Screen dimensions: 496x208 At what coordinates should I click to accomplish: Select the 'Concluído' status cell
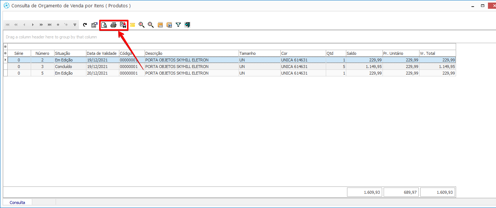click(70, 67)
